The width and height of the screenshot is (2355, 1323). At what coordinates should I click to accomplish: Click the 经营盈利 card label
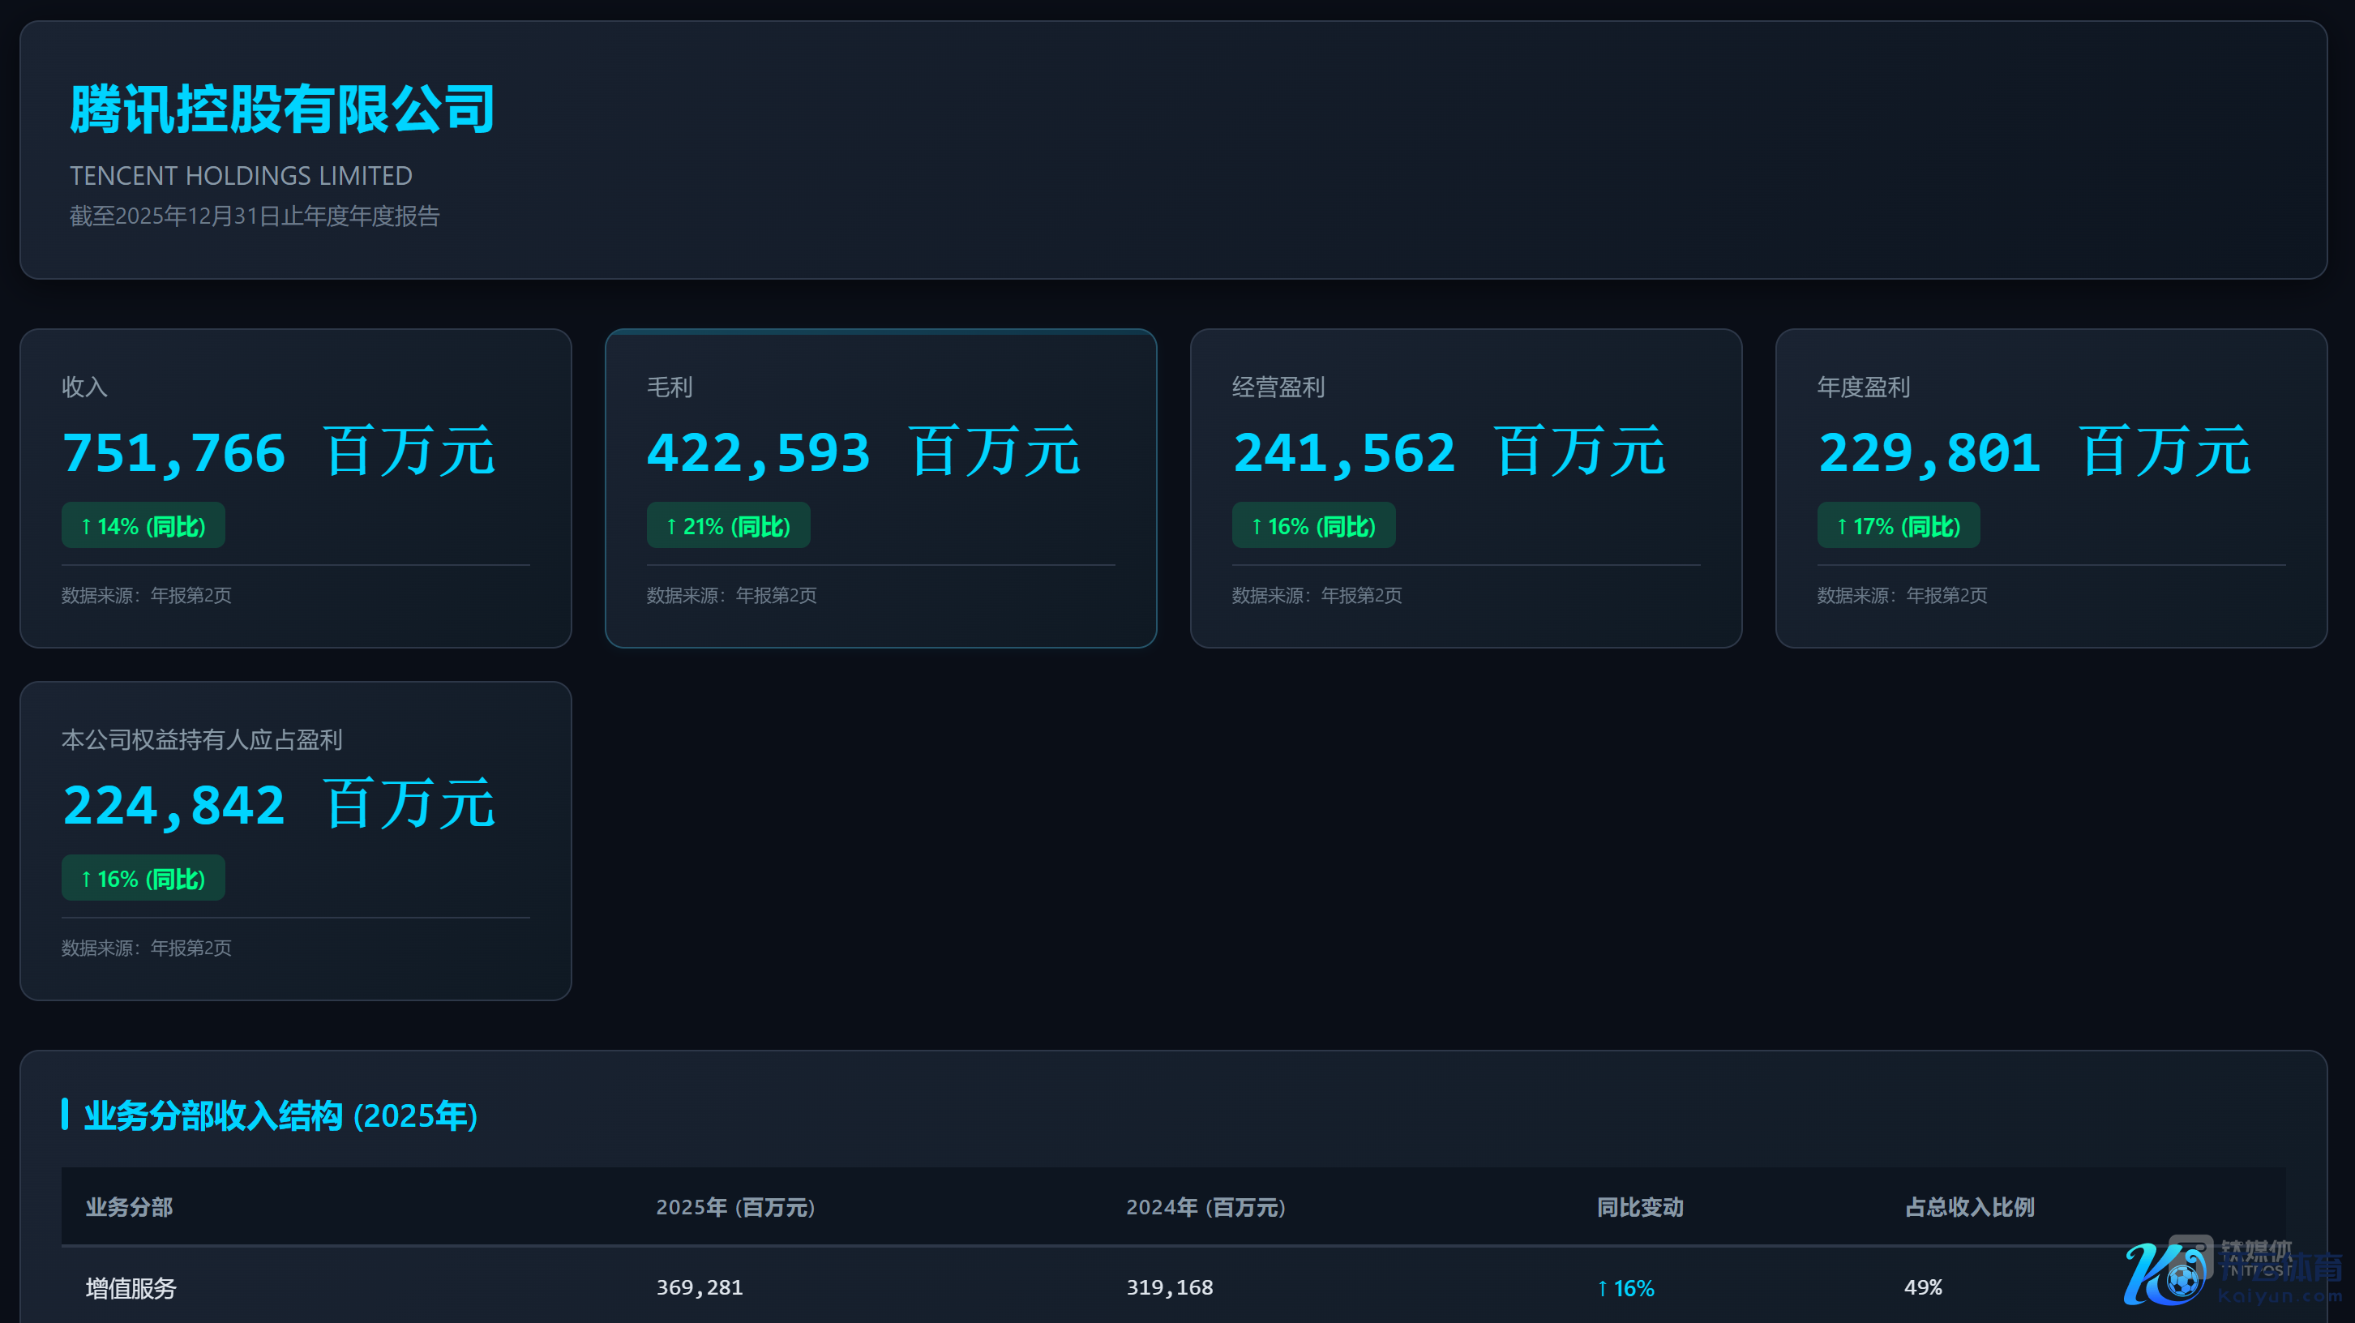1278,387
